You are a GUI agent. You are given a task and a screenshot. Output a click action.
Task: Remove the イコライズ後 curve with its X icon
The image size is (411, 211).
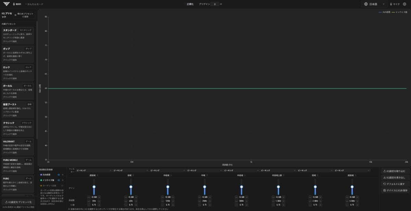point(63,180)
